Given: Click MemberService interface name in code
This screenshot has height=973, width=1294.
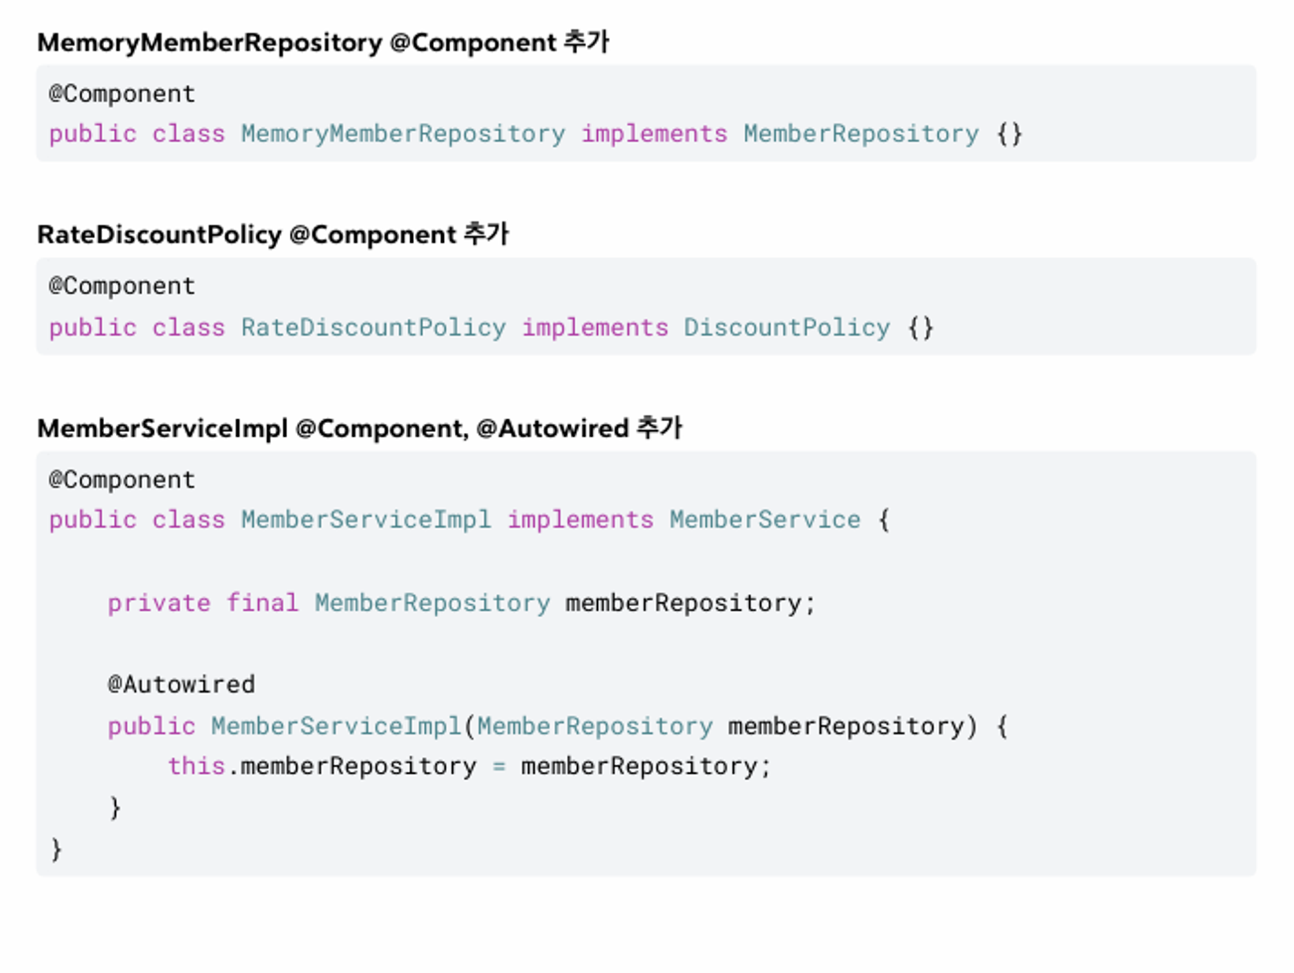Looking at the screenshot, I should pos(764,520).
